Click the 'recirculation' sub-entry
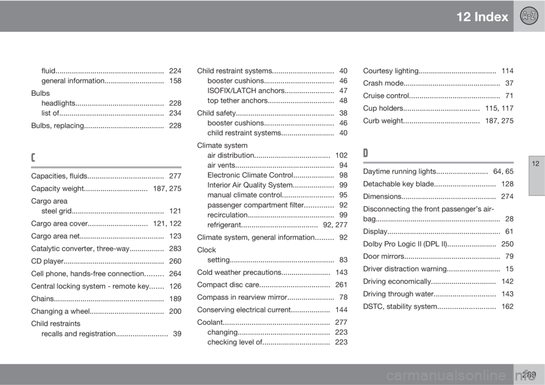The height and width of the screenshot is (385, 545). click(278, 215)
